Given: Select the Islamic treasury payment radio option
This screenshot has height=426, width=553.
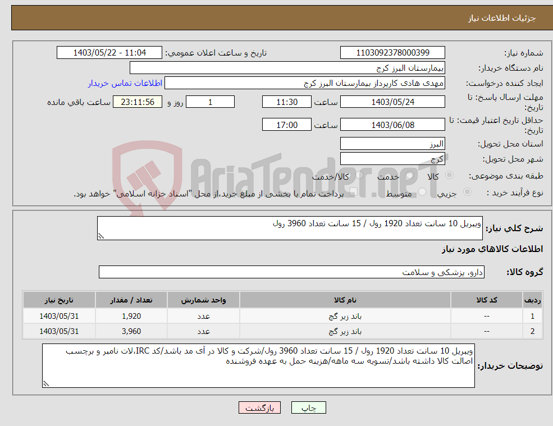Looking at the screenshot, I should pos(353,192).
